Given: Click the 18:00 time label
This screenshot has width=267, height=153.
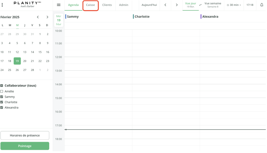Looking at the screenshot, I should click(x=58, y=139).
